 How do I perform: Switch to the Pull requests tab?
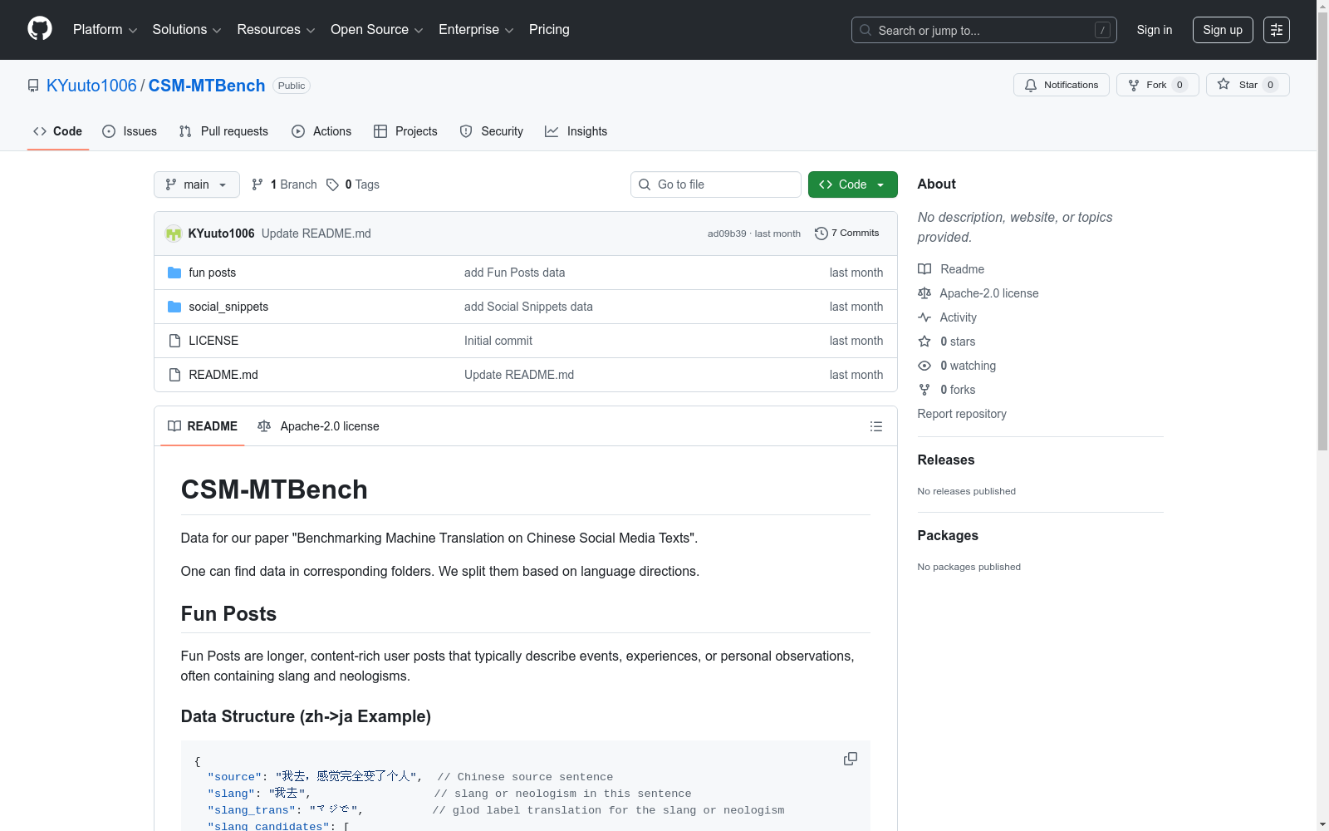223,131
